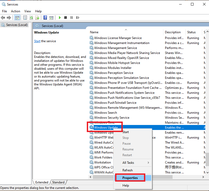
Task: Click the Back arrow in the toolbar
Action: click(x=3, y=18)
